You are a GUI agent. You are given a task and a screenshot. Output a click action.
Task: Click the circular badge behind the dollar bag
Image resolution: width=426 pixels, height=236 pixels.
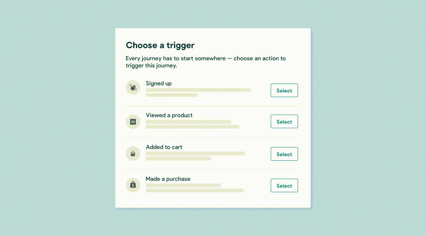[133, 185]
